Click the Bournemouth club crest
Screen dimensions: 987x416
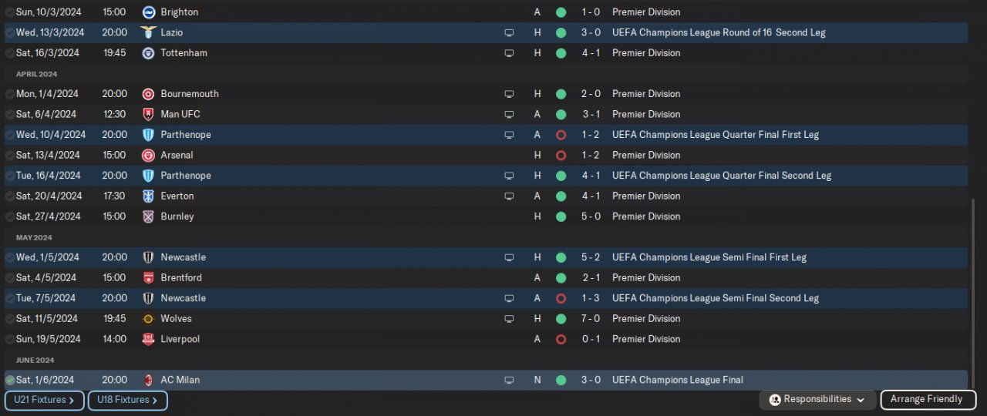coord(149,94)
